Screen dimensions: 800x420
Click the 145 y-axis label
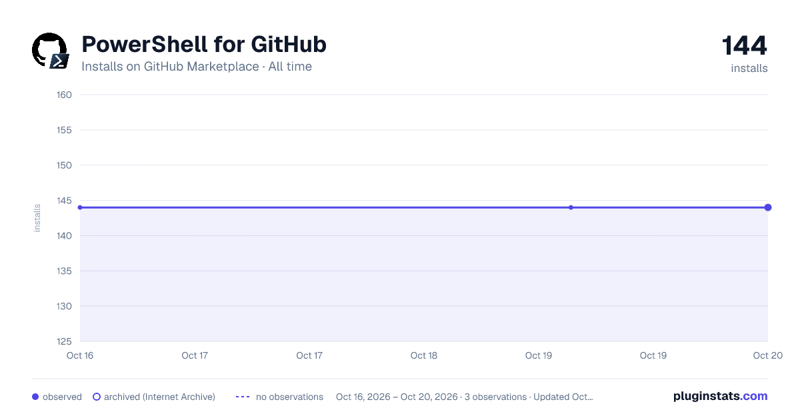pyautogui.click(x=65, y=201)
